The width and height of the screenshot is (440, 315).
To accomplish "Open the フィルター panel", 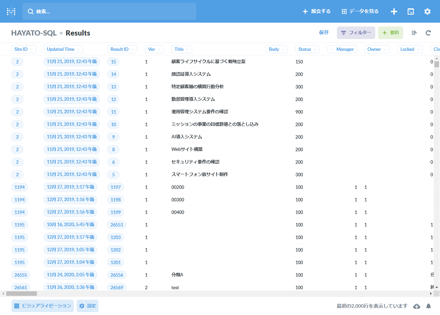I will tap(356, 32).
